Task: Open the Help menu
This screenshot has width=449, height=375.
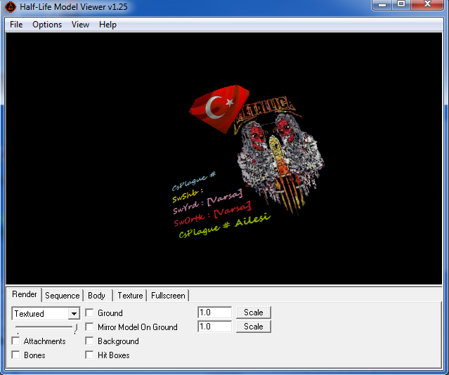Action: (x=108, y=25)
